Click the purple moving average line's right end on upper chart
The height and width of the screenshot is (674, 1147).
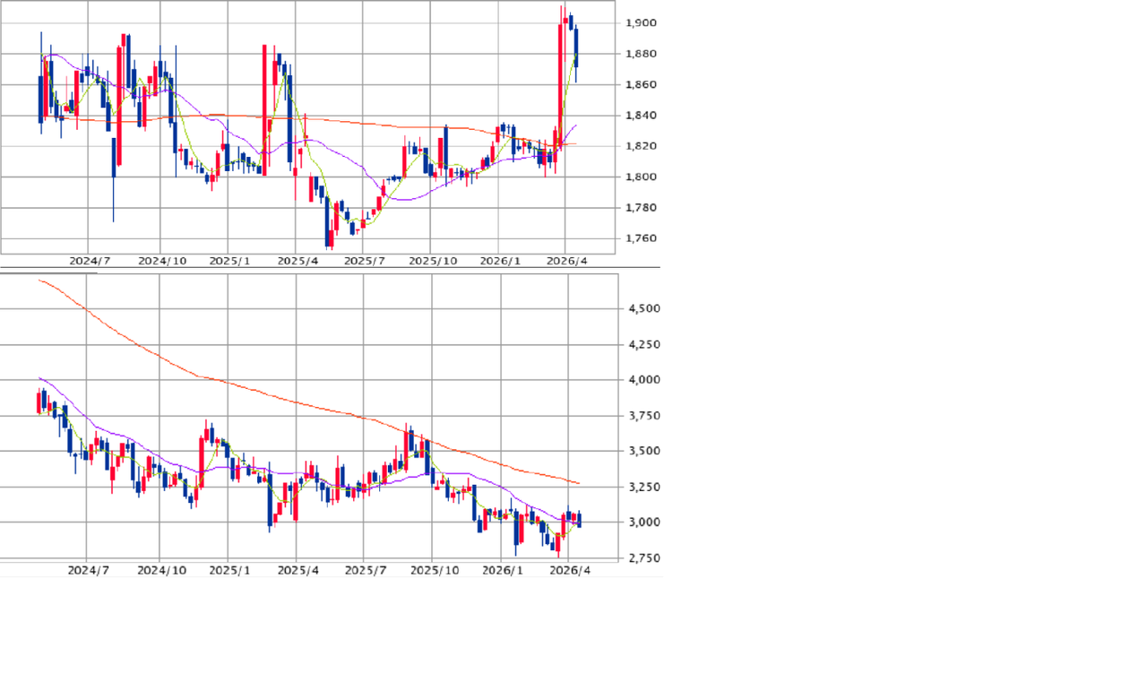[x=574, y=125]
